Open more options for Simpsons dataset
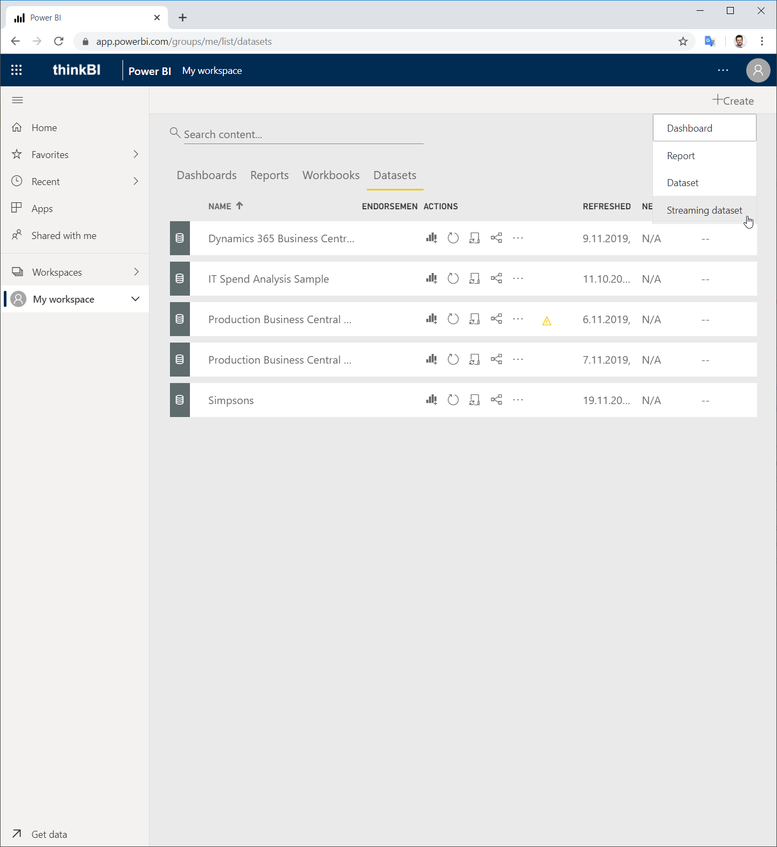777x847 pixels. (518, 400)
